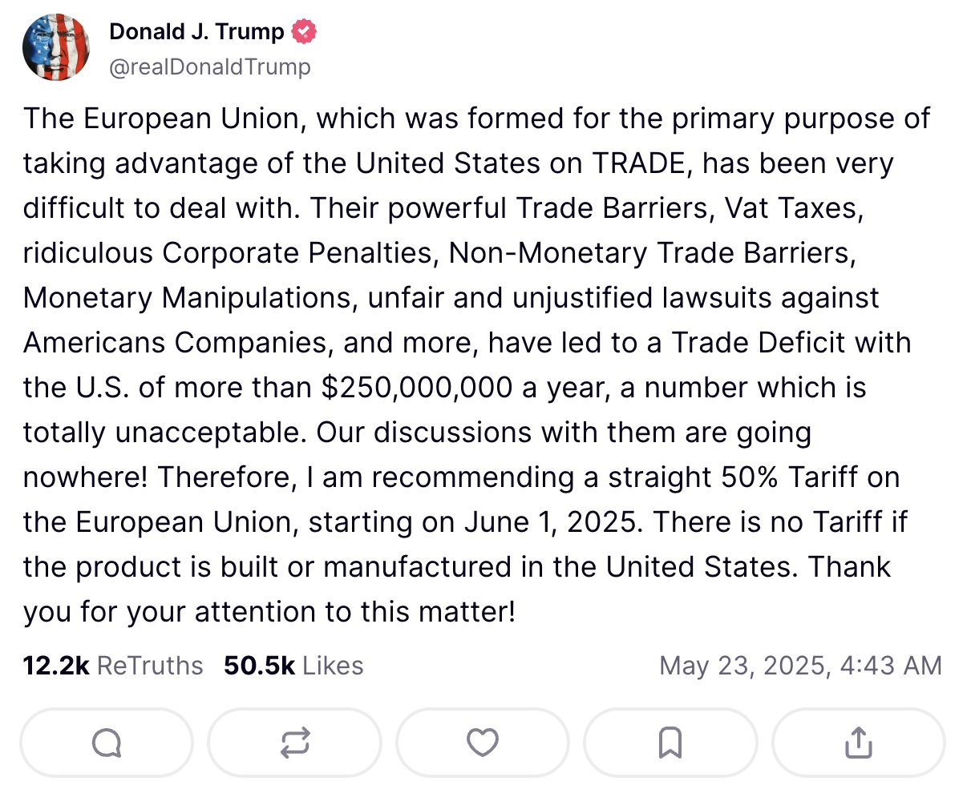Open the flag-painted profile avatar

click(x=55, y=47)
